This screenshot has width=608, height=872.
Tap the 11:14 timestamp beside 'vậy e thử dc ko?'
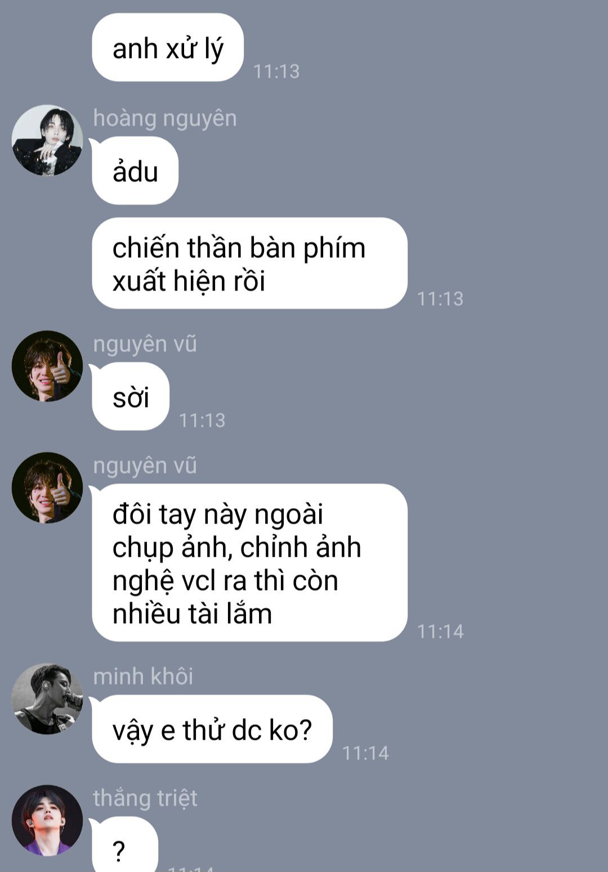click(x=366, y=753)
